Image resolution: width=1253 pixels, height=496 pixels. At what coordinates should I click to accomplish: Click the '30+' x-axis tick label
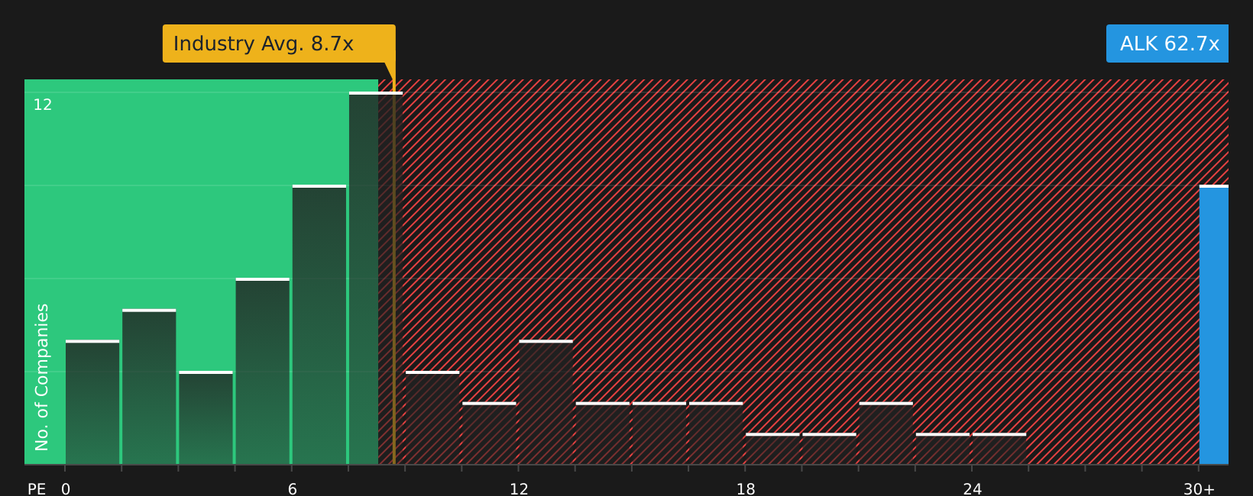coord(1200,489)
